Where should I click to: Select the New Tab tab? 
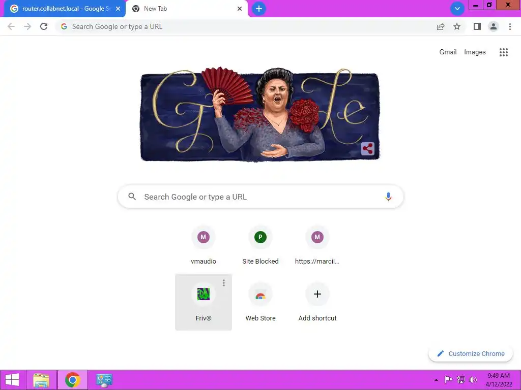[x=186, y=9]
